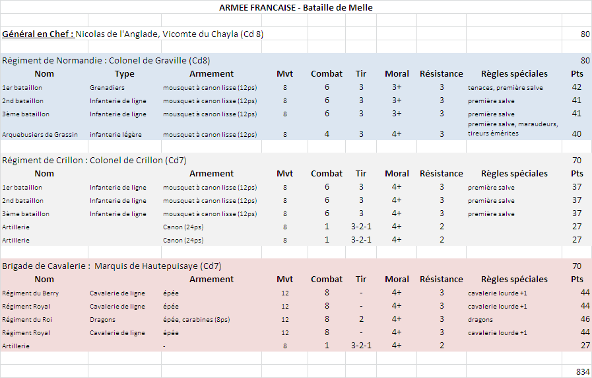Image resolution: width=592 pixels, height=378 pixels.
Task: Click the Résistance value 3 of Régiment du Berry
Action: click(442, 293)
